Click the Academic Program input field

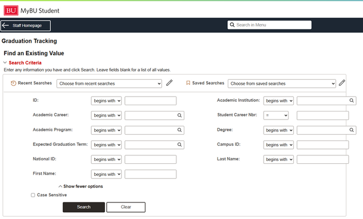(x=155, y=130)
